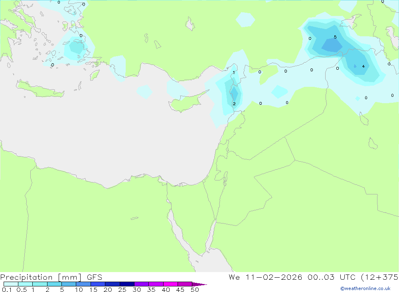
Task: Pick the 0.5–1 mm legend swatch
Action: (26, 284)
